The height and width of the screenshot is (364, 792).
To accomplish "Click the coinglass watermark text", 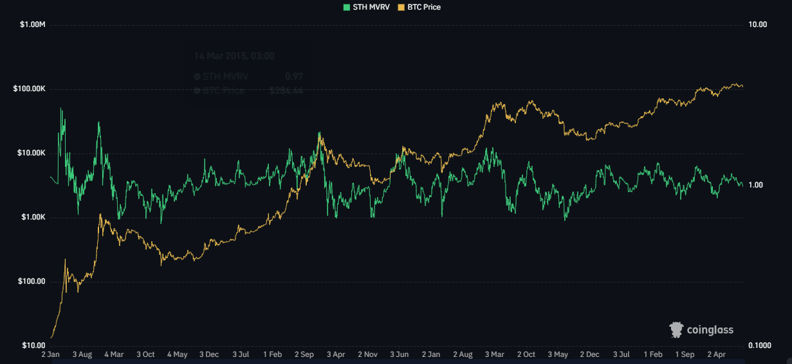I will pyautogui.click(x=710, y=330).
